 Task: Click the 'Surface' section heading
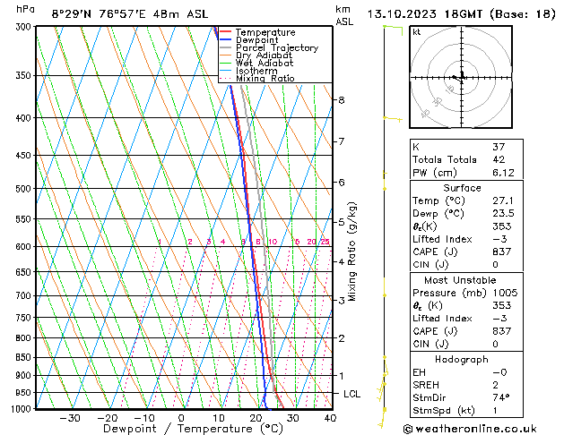(462, 188)
